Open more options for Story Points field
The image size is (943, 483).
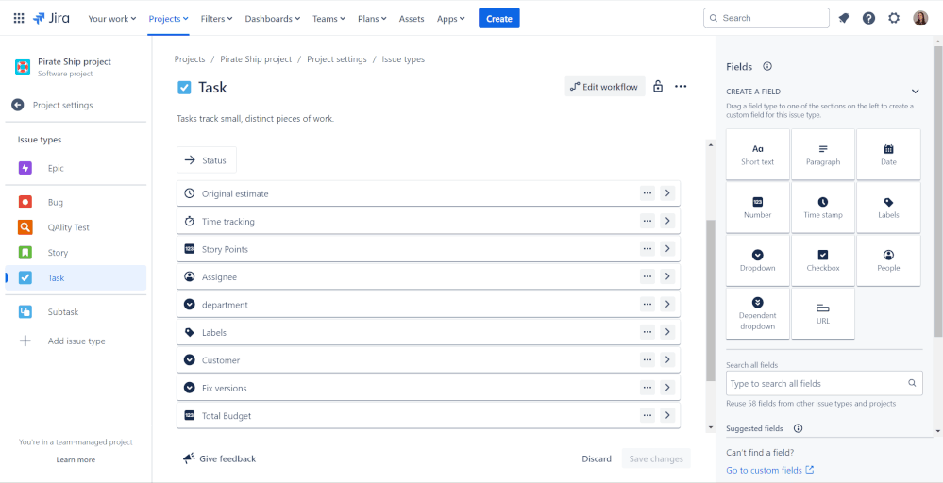[x=648, y=249]
